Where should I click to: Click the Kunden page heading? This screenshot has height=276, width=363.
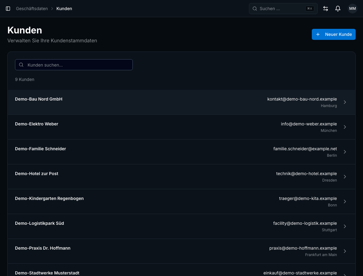coord(25,30)
